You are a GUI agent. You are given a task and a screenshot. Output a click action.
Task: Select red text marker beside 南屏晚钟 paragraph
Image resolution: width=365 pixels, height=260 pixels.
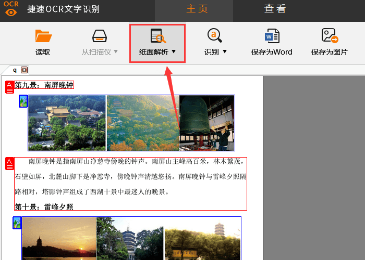[9, 163]
